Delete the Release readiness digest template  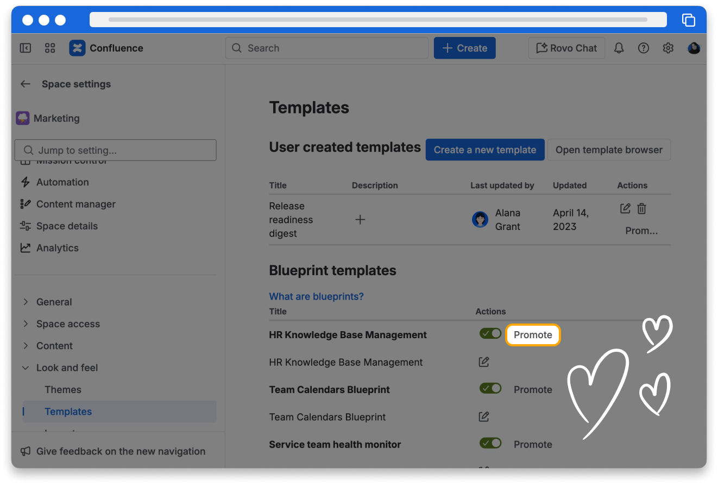[641, 208]
